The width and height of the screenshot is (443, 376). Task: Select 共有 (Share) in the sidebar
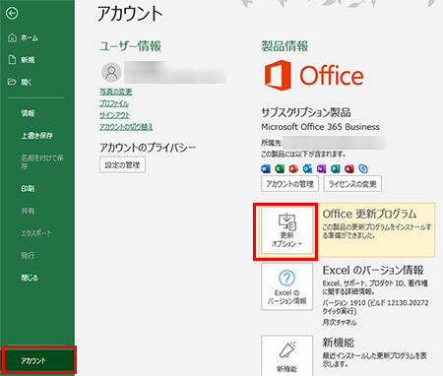pyautogui.click(x=28, y=211)
